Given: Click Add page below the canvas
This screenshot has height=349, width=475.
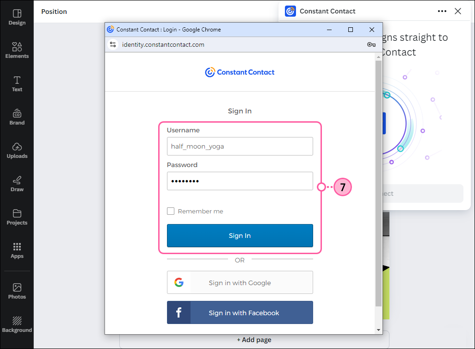Looking at the screenshot, I should (x=254, y=340).
